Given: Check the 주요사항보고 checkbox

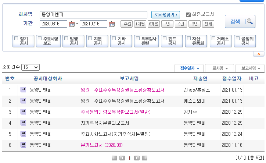Looking at the screenshot, I should point(40,38).
